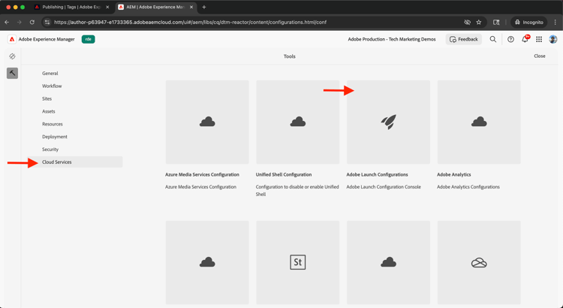Close the AEM Adobe Experience Manager tab
The height and width of the screenshot is (308, 563).
coord(191,8)
